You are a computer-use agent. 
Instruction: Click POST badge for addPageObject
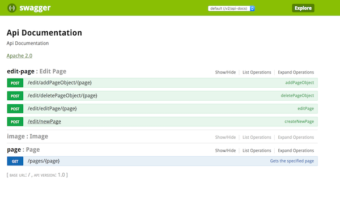(x=15, y=83)
